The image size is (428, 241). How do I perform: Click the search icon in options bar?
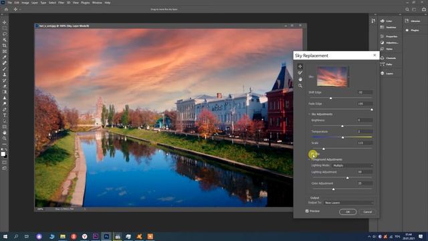pyautogui.click(x=407, y=9)
